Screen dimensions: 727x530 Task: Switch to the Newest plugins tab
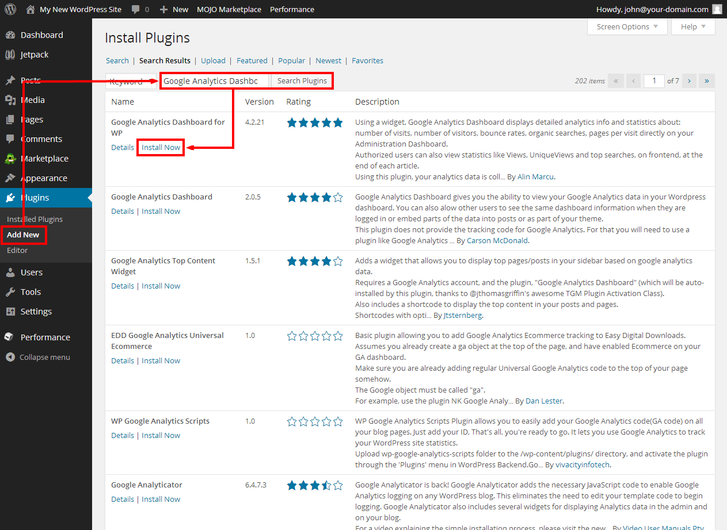328,60
